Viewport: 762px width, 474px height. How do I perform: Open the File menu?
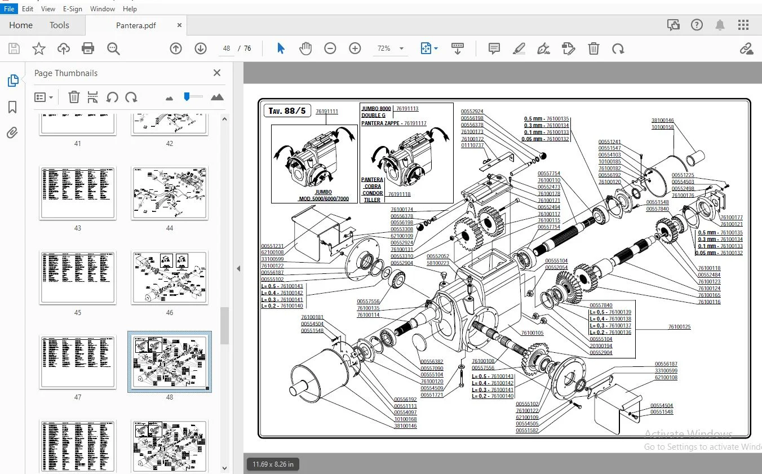point(9,8)
